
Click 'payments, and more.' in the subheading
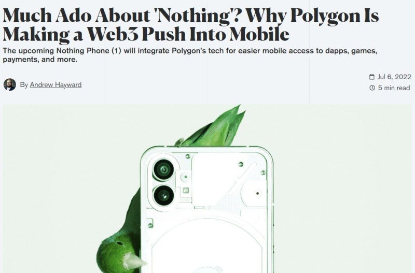coord(40,60)
